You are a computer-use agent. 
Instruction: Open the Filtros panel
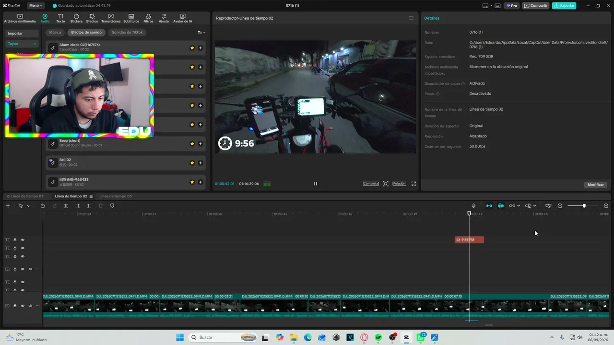148,18
